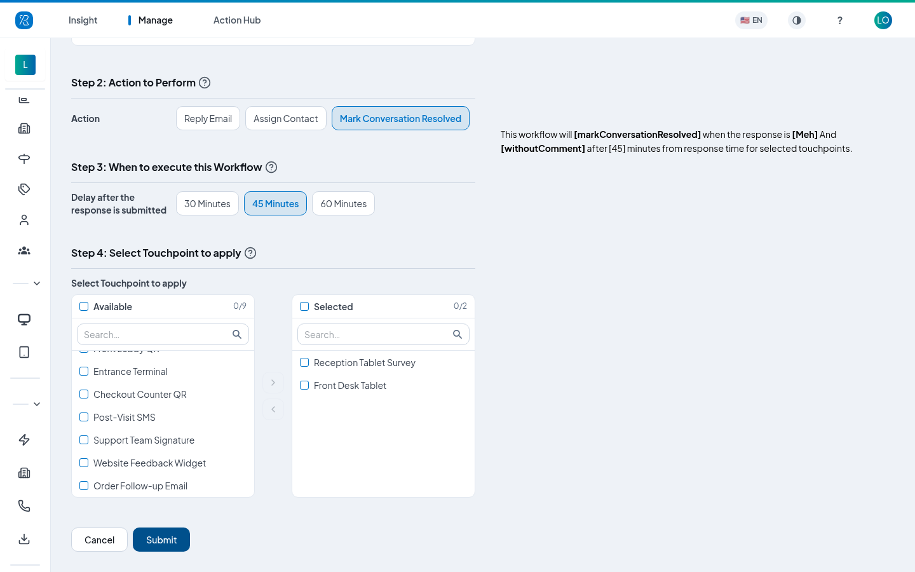Click the magnifier icon in the Available search
The image size is (915, 572).
237,334
